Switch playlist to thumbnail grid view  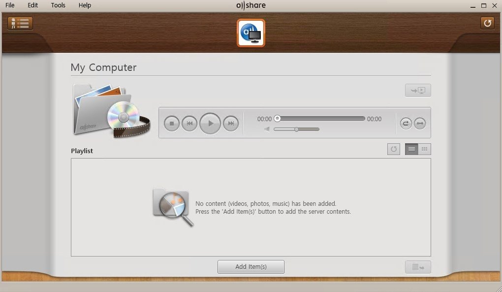pyautogui.click(x=425, y=149)
